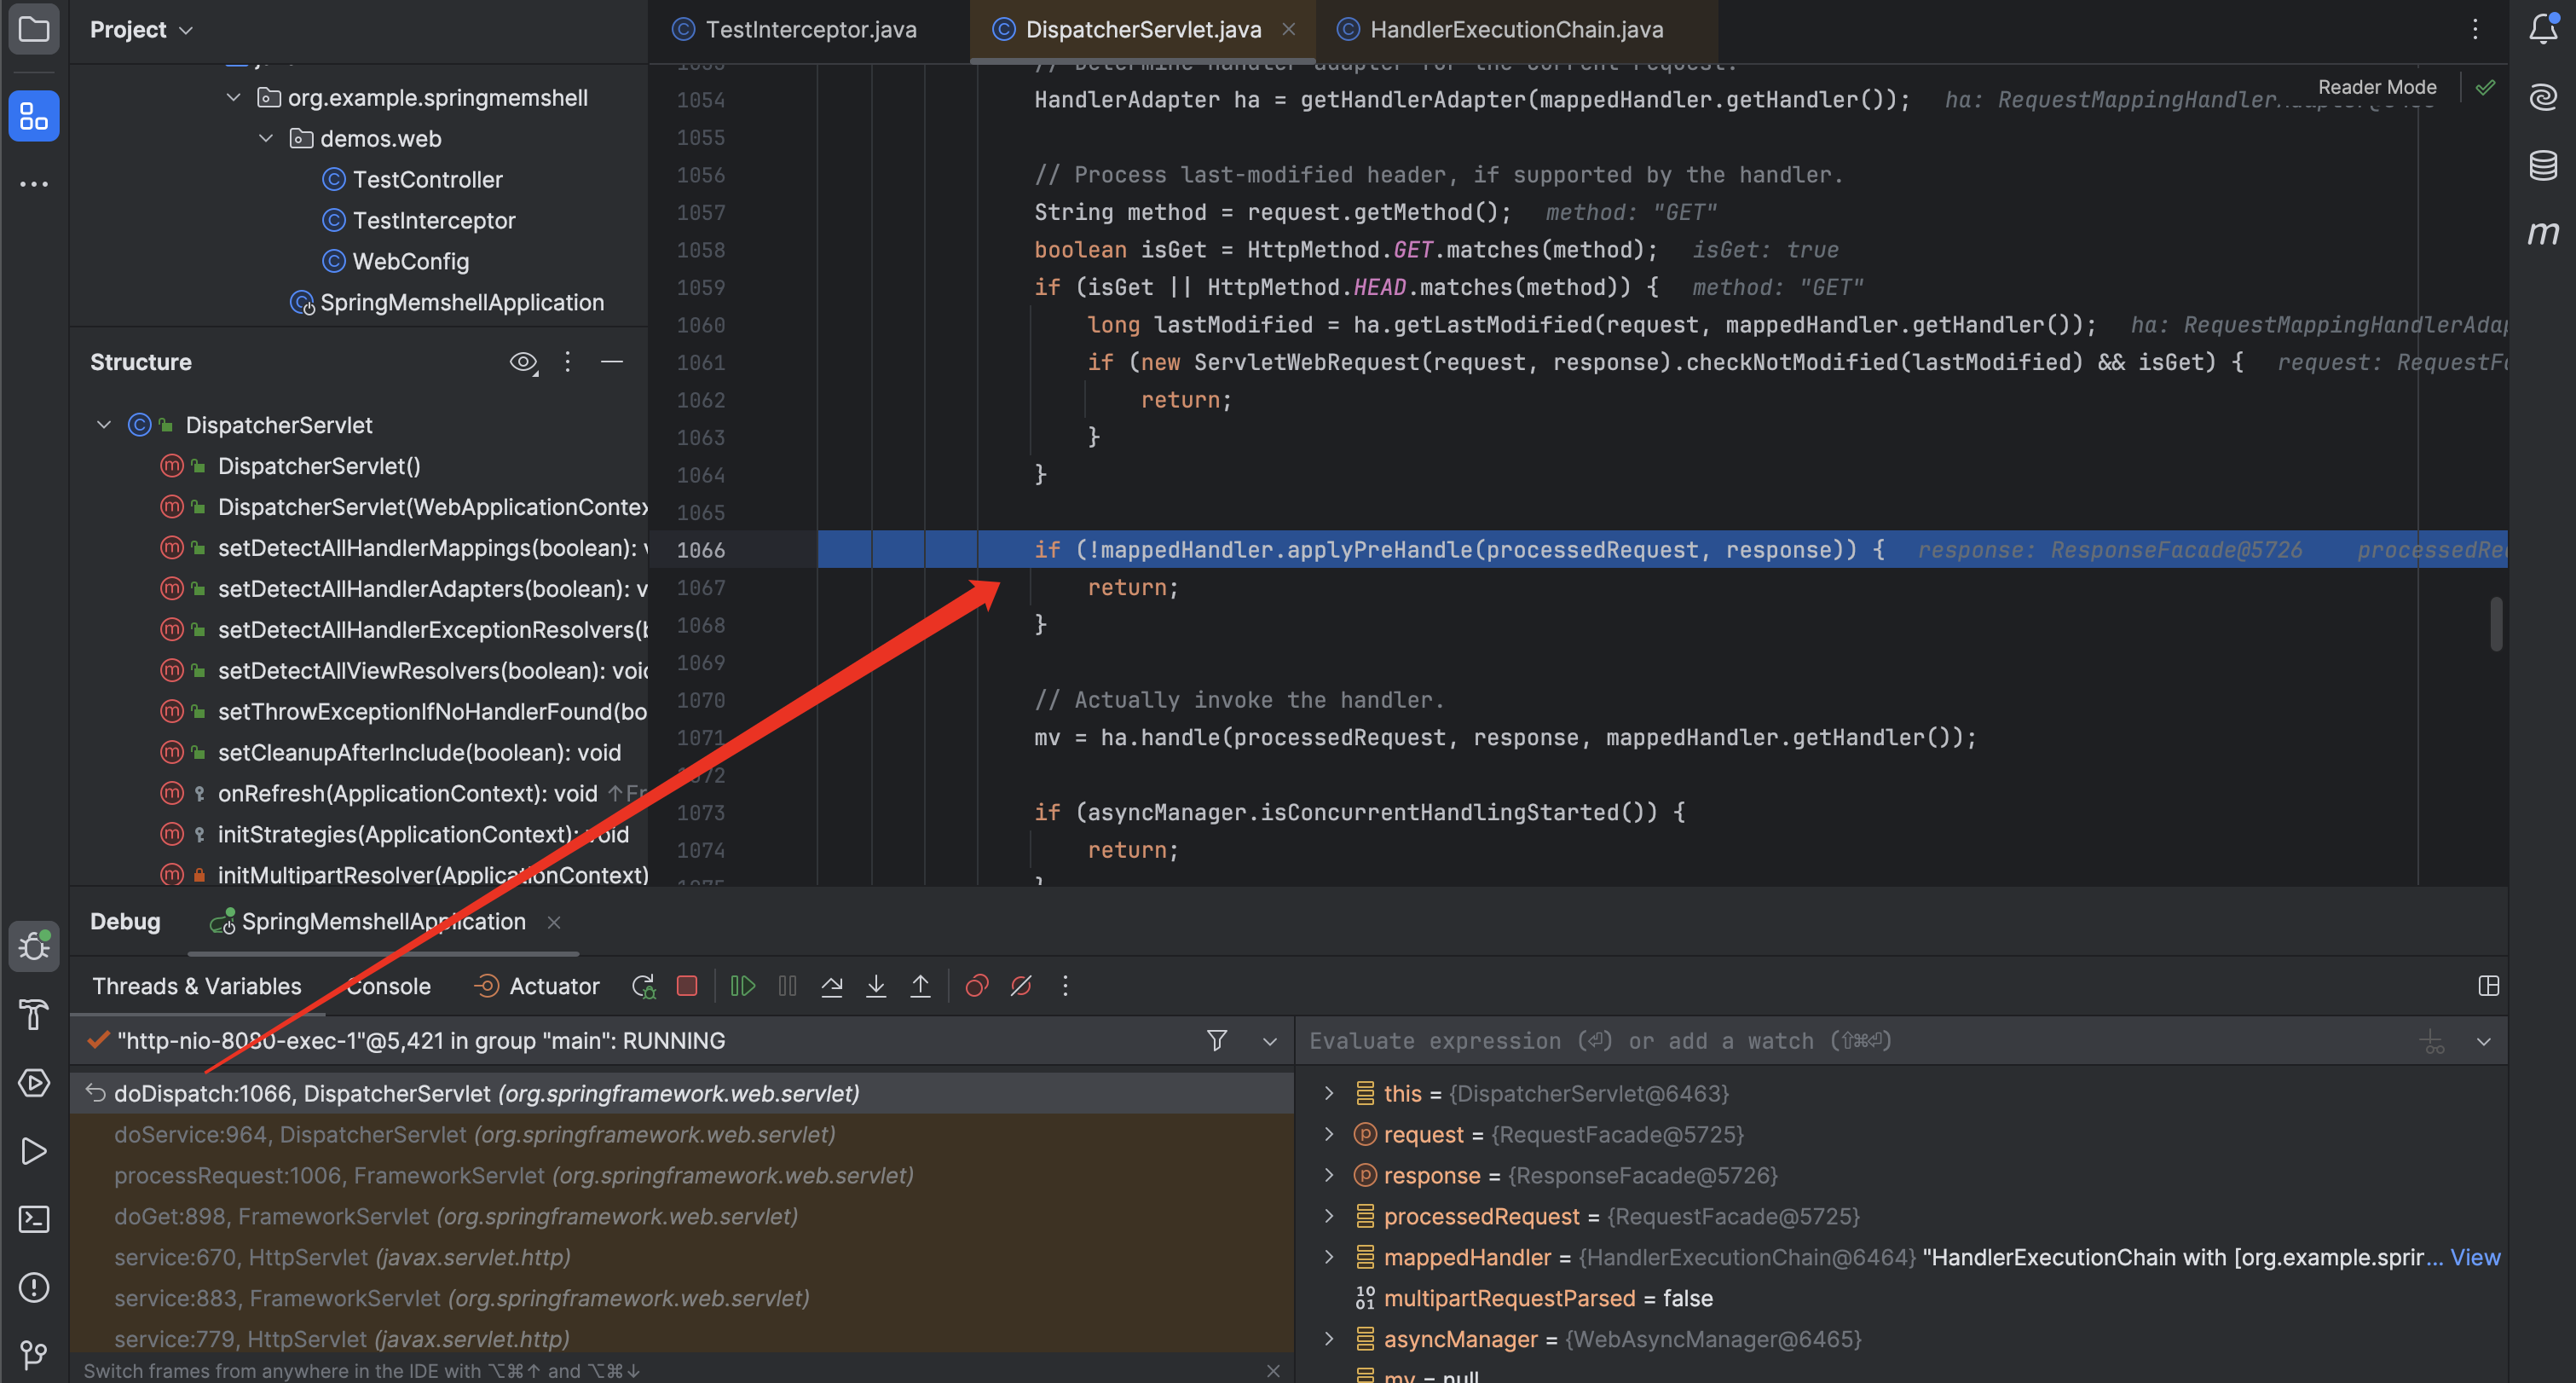This screenshot has width=2576, height=1383.
Task: Expand evaluate expression history dropdown
Action: point(2483,1042)
